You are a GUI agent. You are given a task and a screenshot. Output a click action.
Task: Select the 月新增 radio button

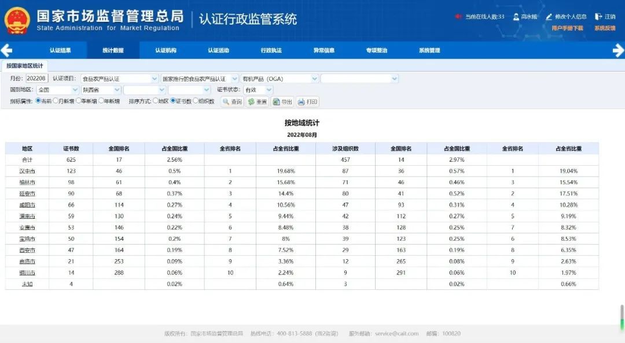click(x=56, y=101)
